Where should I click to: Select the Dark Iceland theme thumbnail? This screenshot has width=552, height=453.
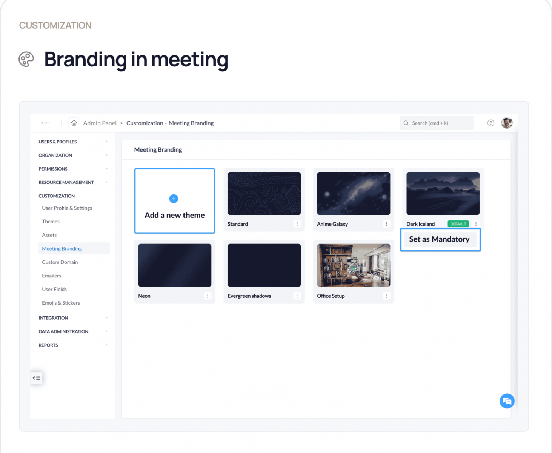[443, 194]
